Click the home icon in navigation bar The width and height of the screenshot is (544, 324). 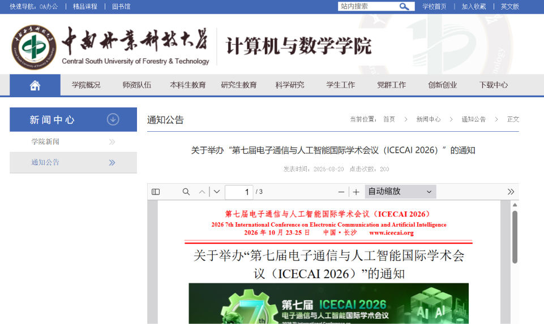[35, 85]
